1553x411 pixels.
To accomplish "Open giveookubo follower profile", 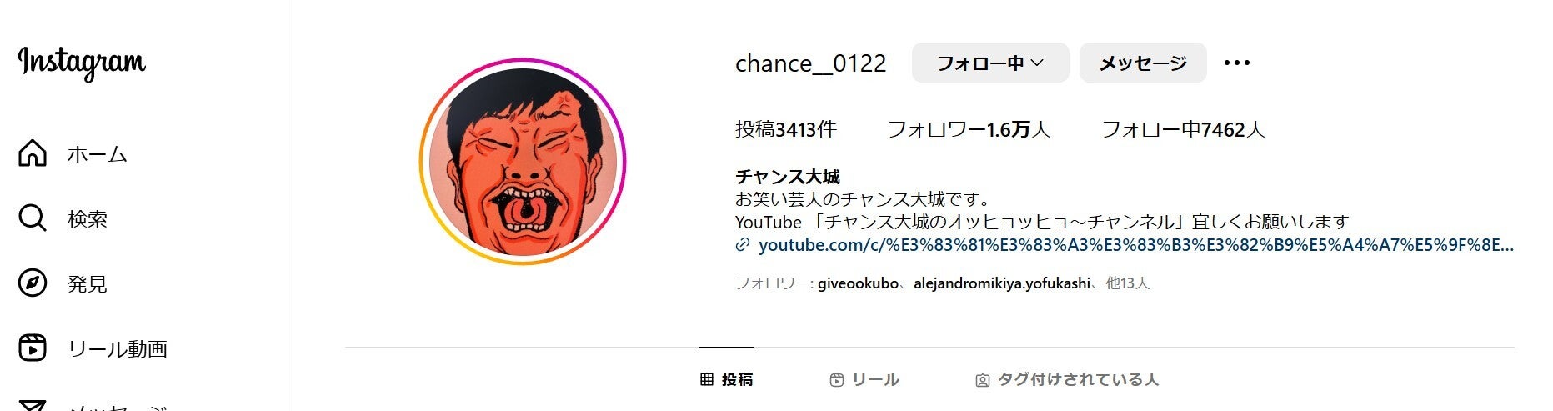I will pyautogui.click(x=858, y=283).
